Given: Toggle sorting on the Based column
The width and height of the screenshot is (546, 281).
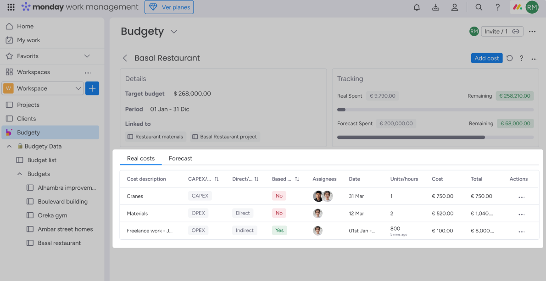Looking at the screenshot, I should (x=297, y=179).
